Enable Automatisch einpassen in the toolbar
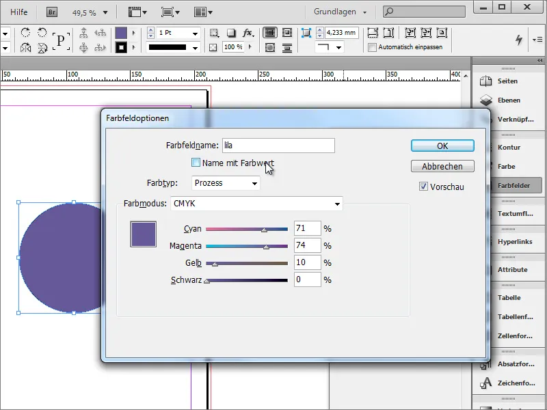 373,46
